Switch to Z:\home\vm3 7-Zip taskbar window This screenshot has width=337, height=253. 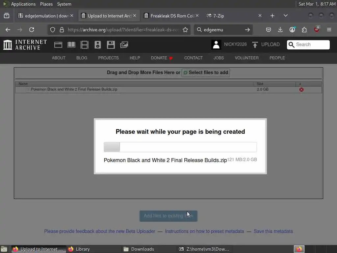[x=204, y=249]
